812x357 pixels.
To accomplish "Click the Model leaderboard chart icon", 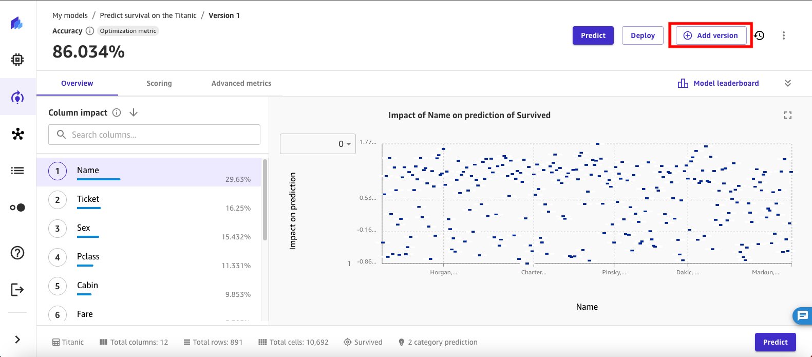I will [x=683, y=83].
